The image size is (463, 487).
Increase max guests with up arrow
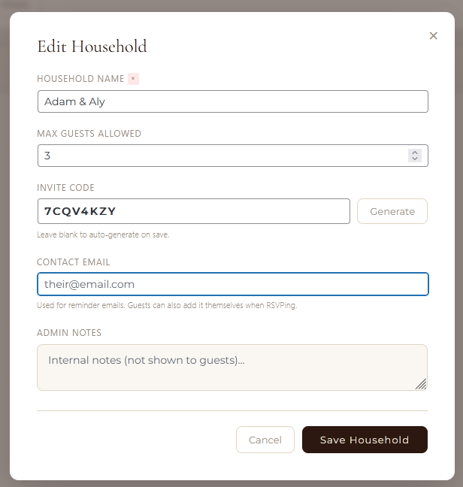pyautogui.click(x=414, y=153)
